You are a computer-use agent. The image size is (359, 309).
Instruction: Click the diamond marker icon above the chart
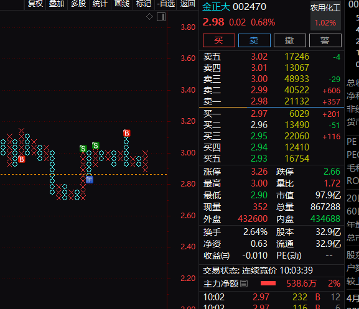(x=149, y=16)
